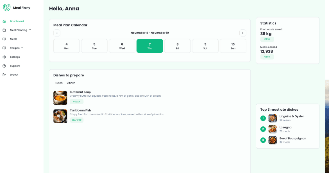329x173 pixels.
Task: Expand the Meal Planning submenu chevron
Action: point(30,30)
